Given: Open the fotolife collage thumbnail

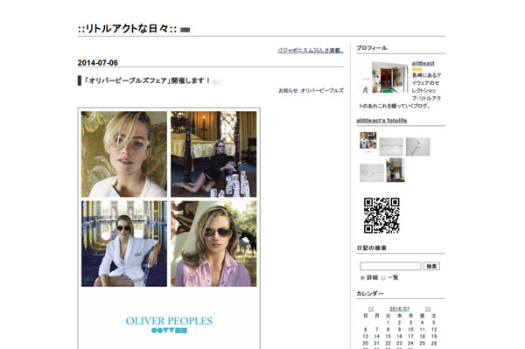Looking at the screenshot, I should click(x=368, y=143).
